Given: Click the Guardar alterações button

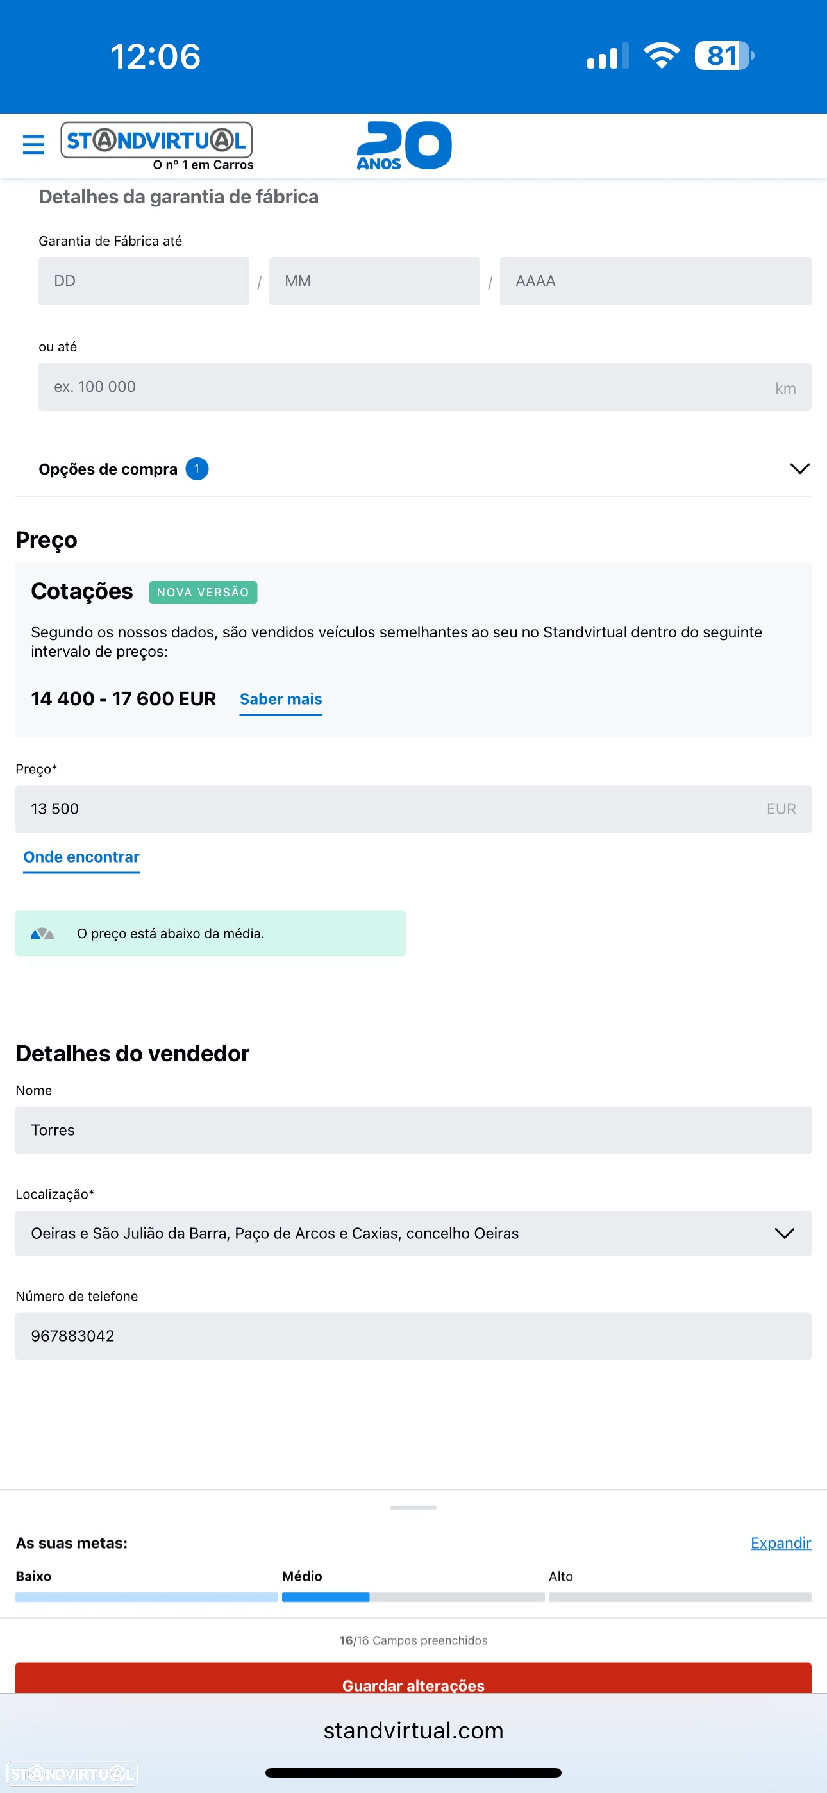Looking at the screenshot, I should pos(413,1679).
